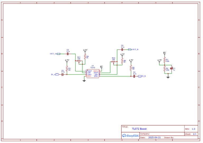The width and height of the screenshot is (203, 143).
Task: Click the '1OUT' pin label on U1
Action: (x=90, y=71)
